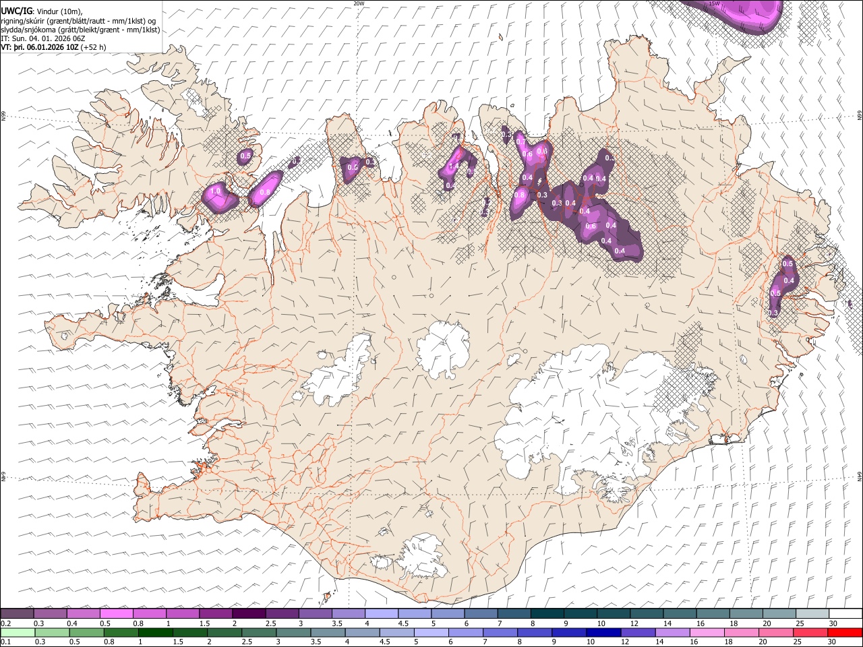The width and height of the screenshot is (863, 647).
Task: Click the bottom-row blue swatch between 7 and 8
Action: pos(500,633)
